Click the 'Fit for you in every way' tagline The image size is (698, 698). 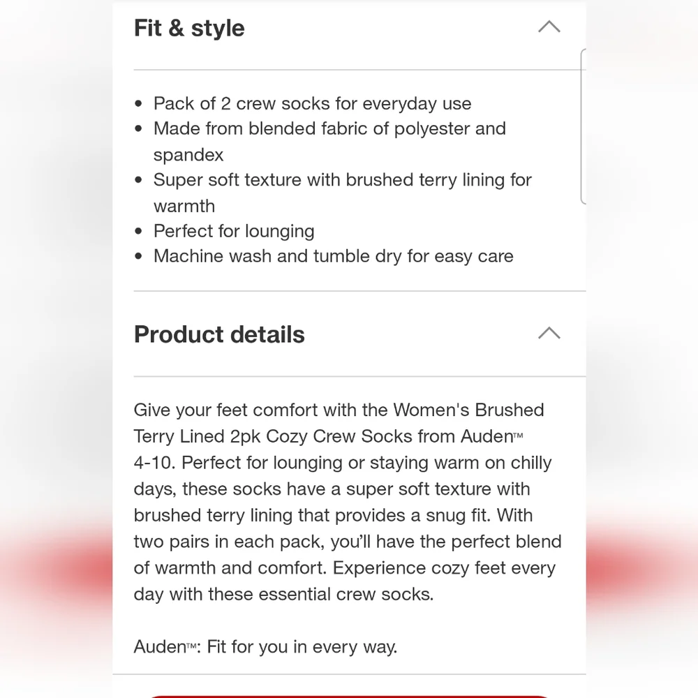pos(302,646)
